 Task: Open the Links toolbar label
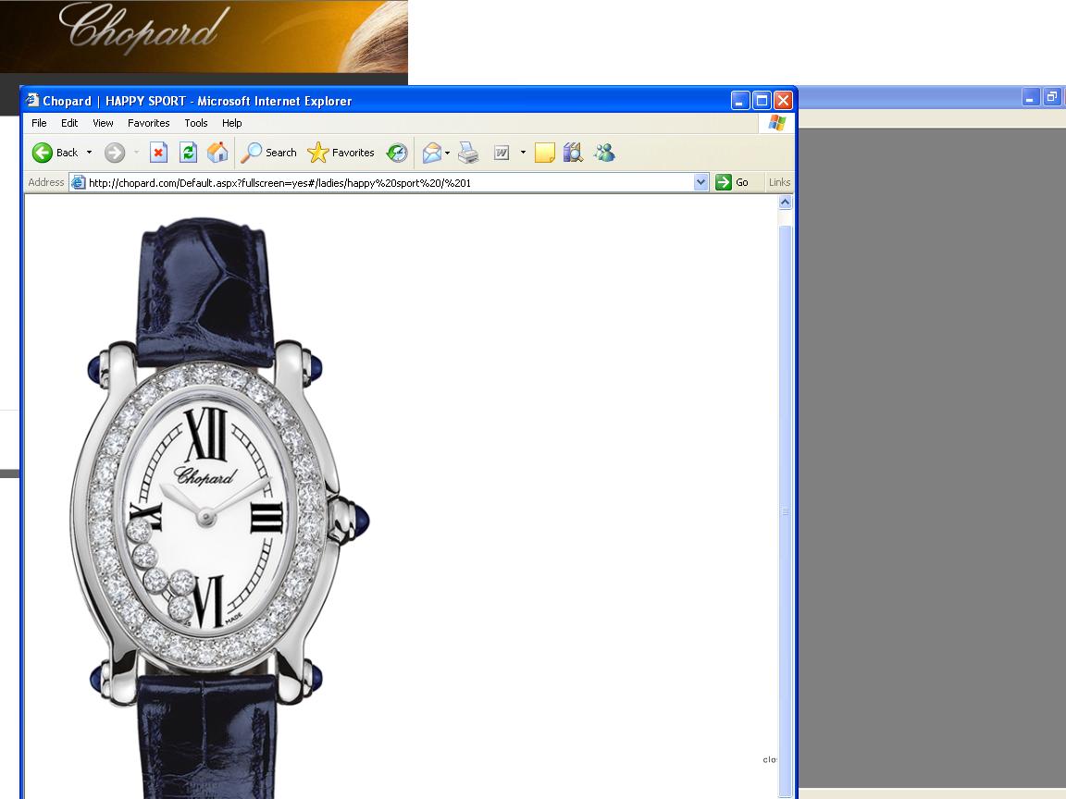[779, 182]
